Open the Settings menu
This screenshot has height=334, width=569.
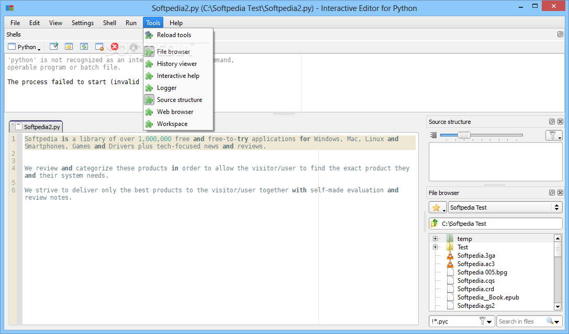click(82, 23)
